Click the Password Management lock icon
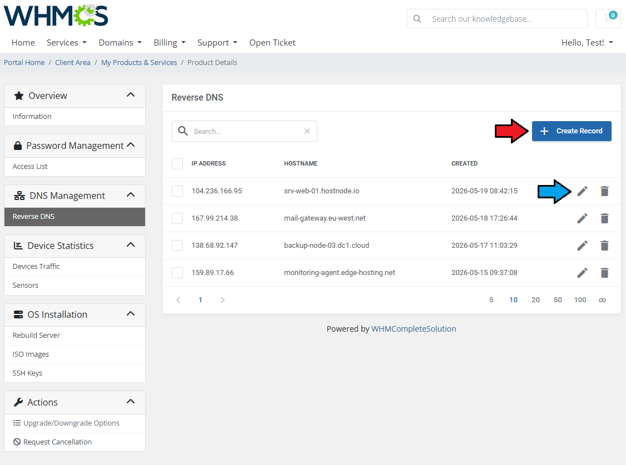The height and width of the screenshot is (465, 626). point(18,146)
